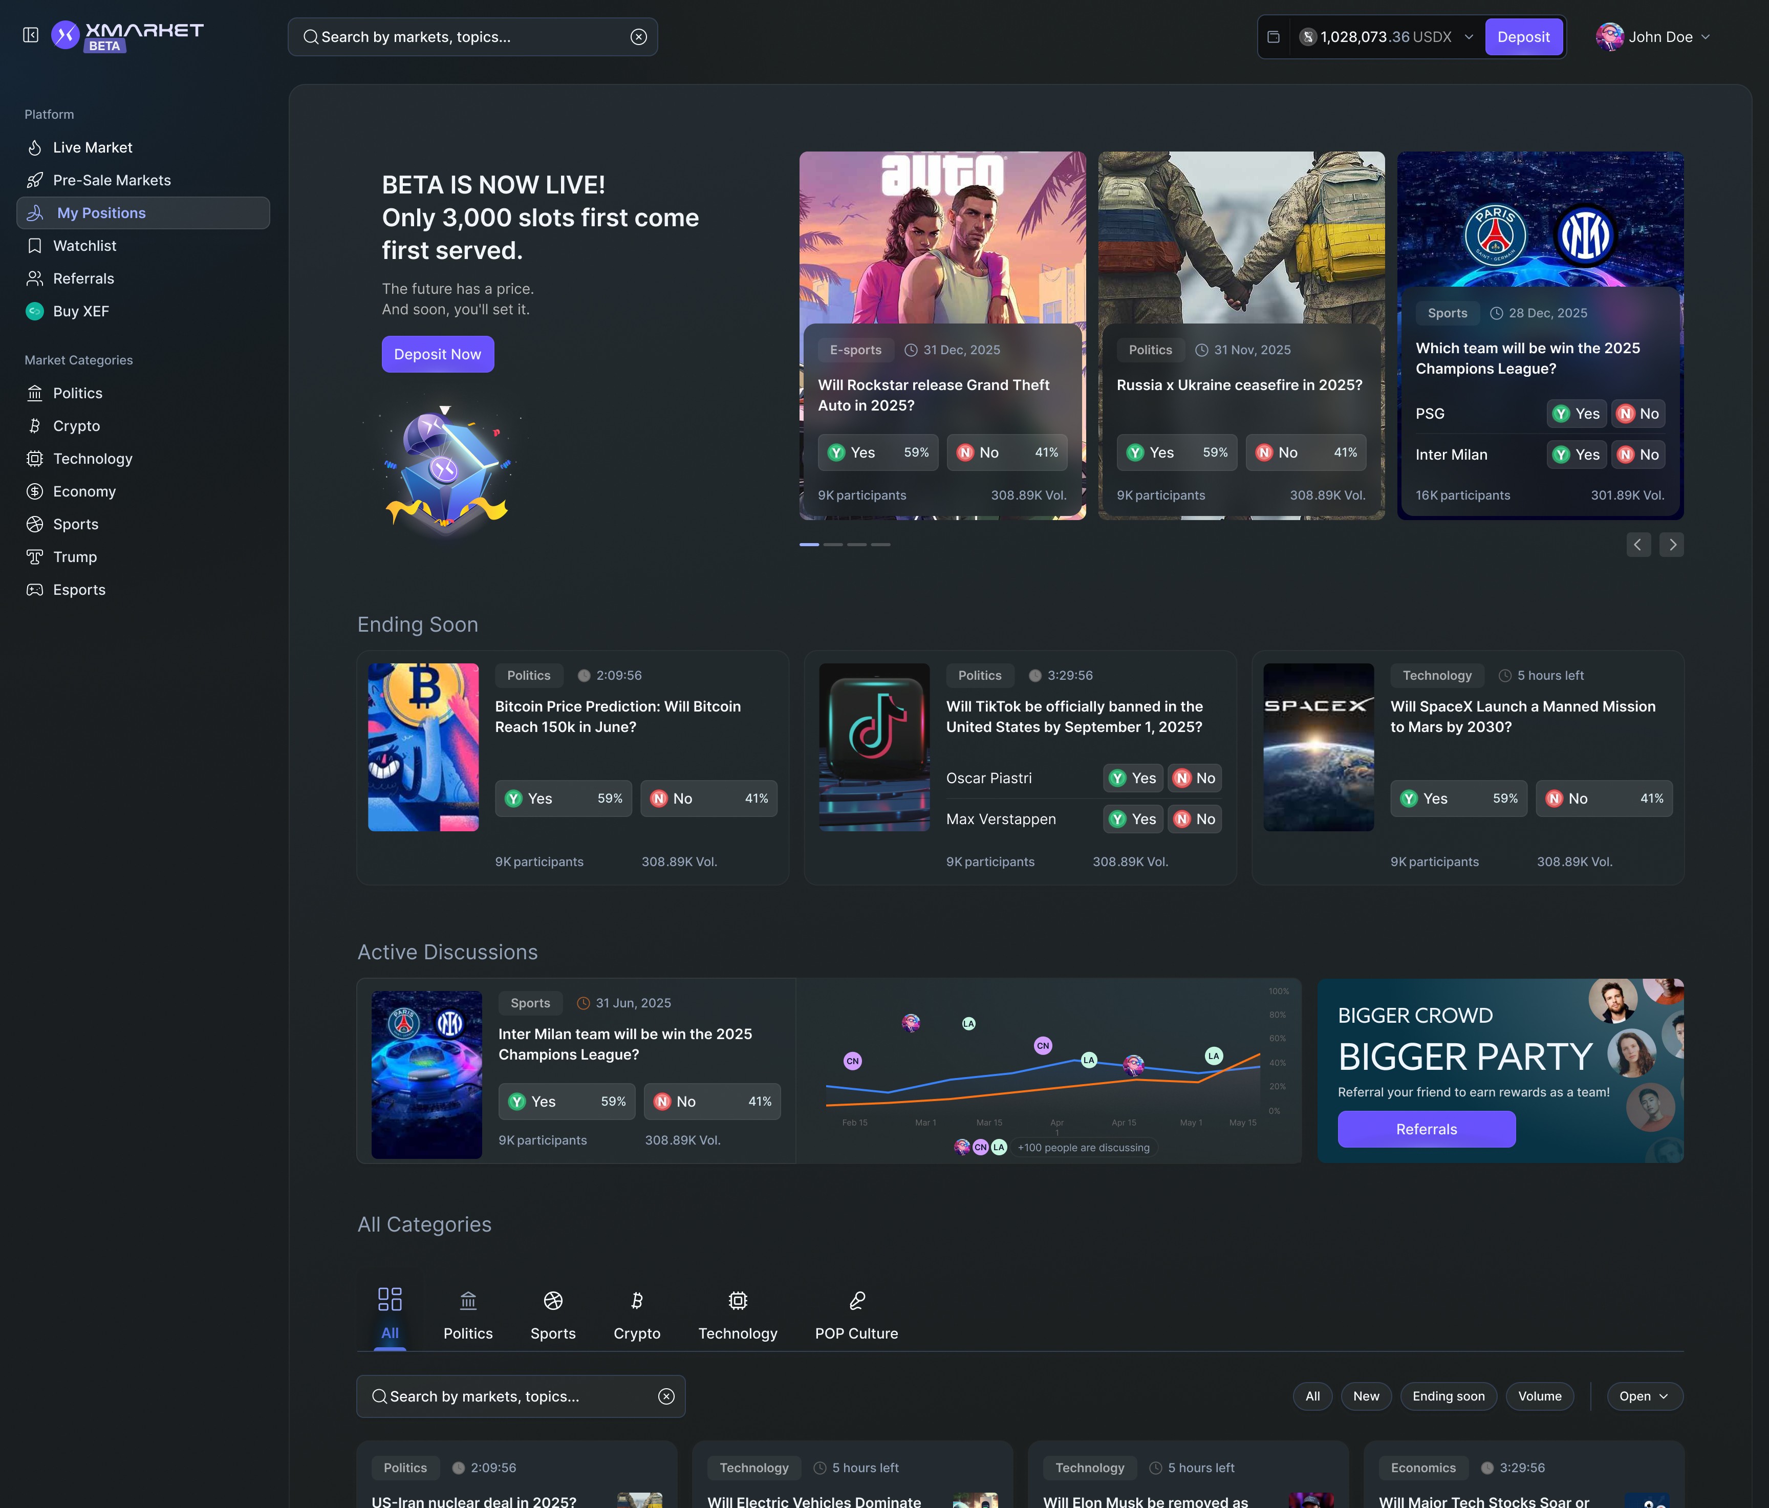Switch to the POP Culture tab
This screenshot has height=1508, width=1769.
tap(856, 1315)
